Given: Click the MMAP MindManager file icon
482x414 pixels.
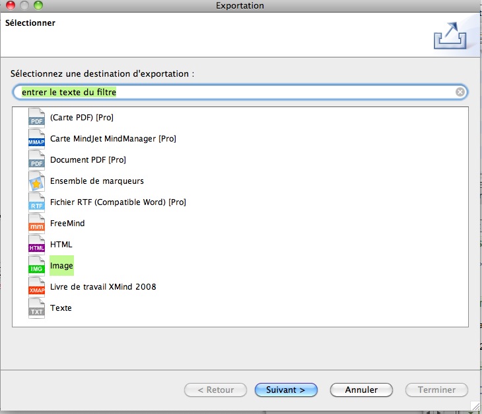Looking at the screenshot, I should point(36,138).
